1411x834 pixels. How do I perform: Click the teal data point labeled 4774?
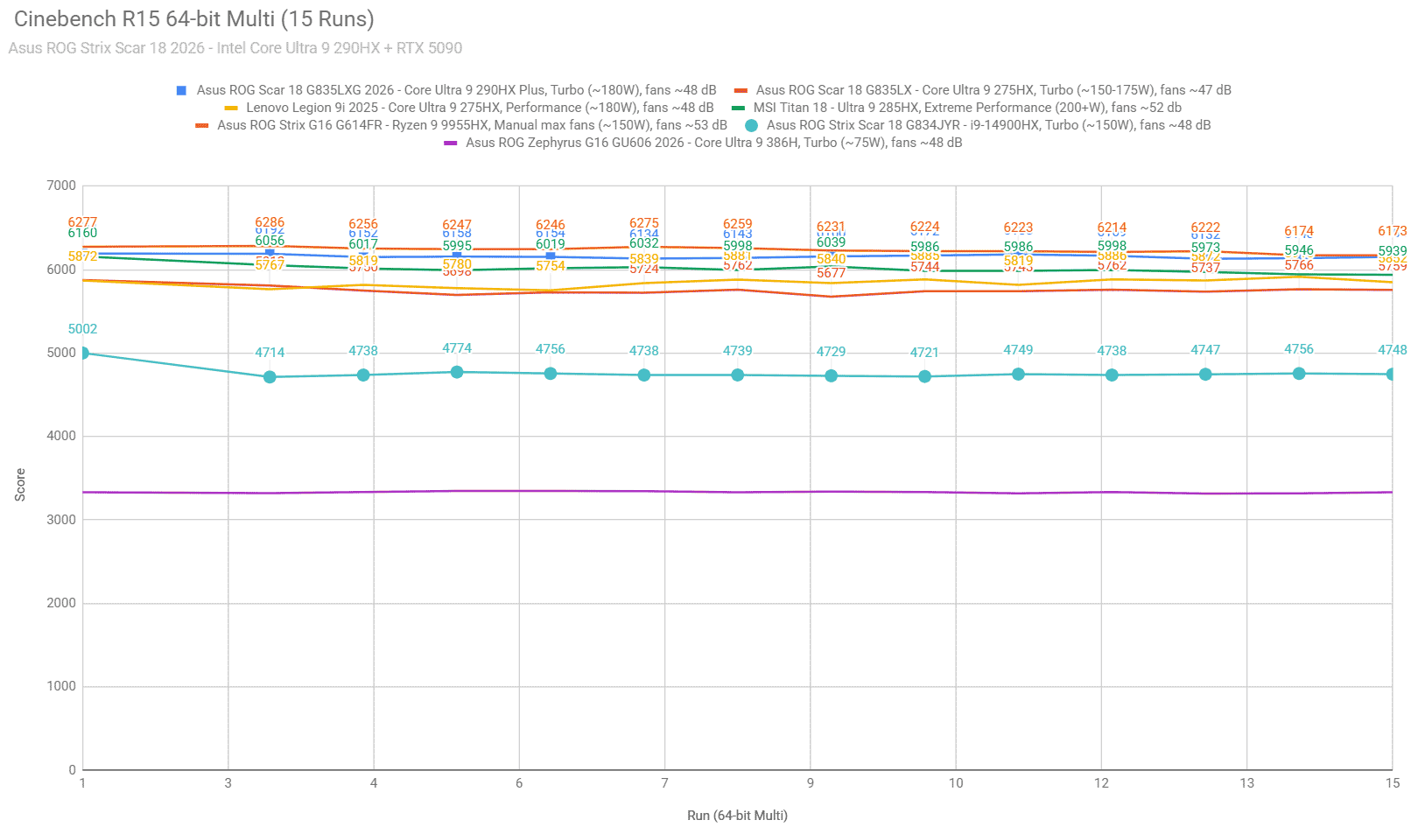pos(457,372)
